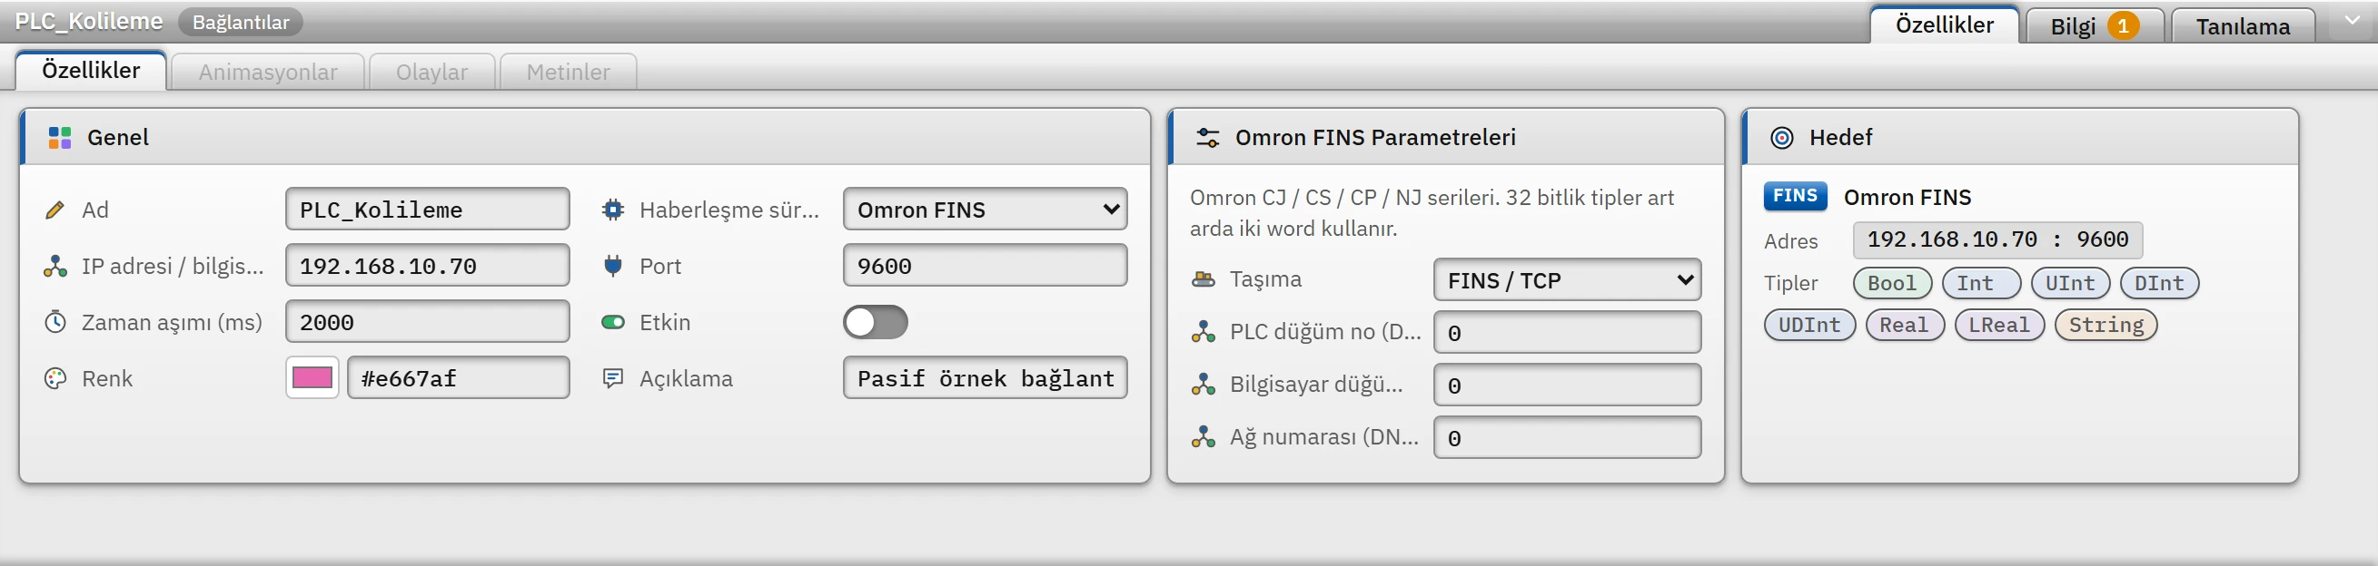2378x566 pixels.
Task: Click the Bool type chip
Action: [1891, 283]
